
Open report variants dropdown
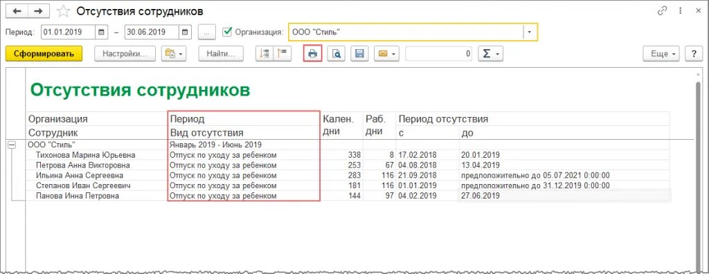coord(174,54)
